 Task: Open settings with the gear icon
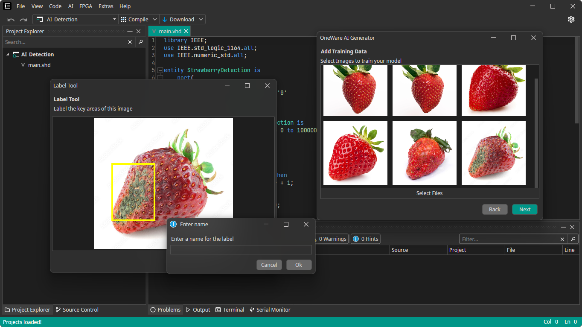coord(571,19)
